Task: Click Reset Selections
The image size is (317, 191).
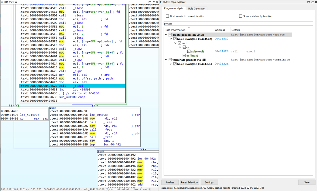Action: [x=190, y=182]
